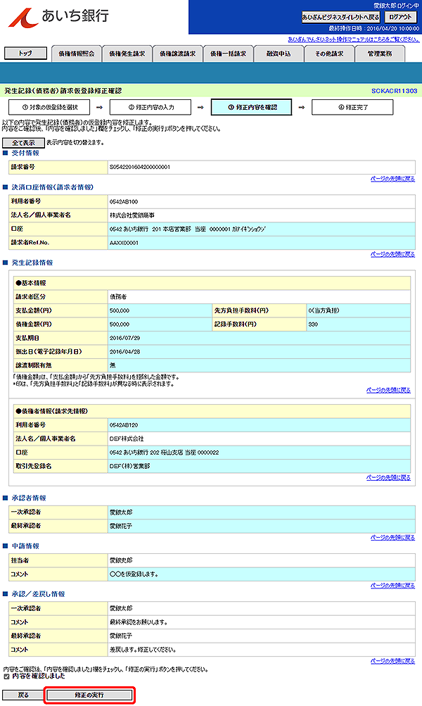Screen dimensions: 422x706
Task: Click page-top link below 基本情報 notes
Action: (388, 391)
